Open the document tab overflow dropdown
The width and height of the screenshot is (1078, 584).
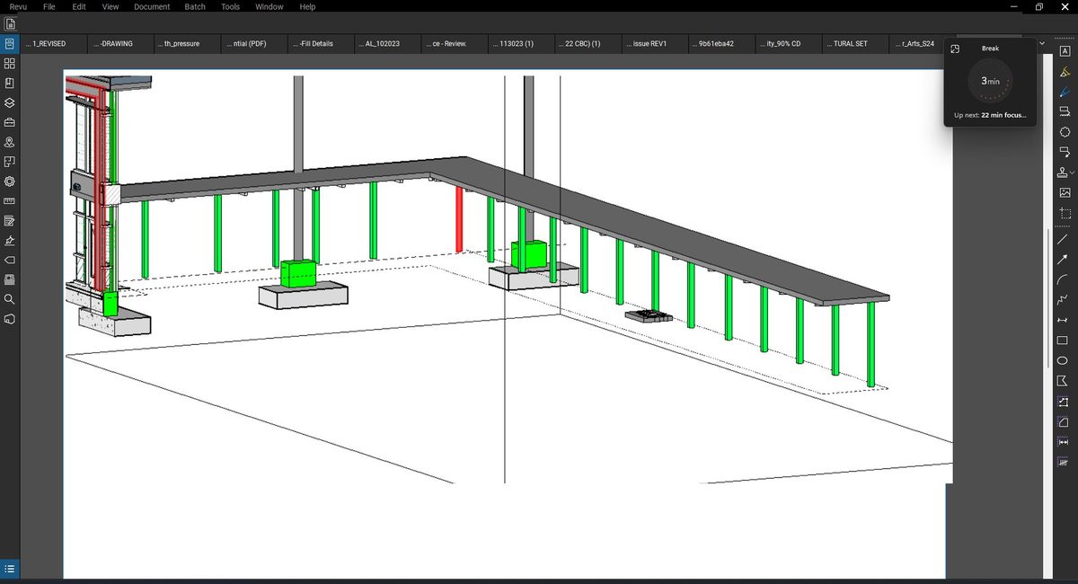pyautogui.click(x=1040, y=42)
